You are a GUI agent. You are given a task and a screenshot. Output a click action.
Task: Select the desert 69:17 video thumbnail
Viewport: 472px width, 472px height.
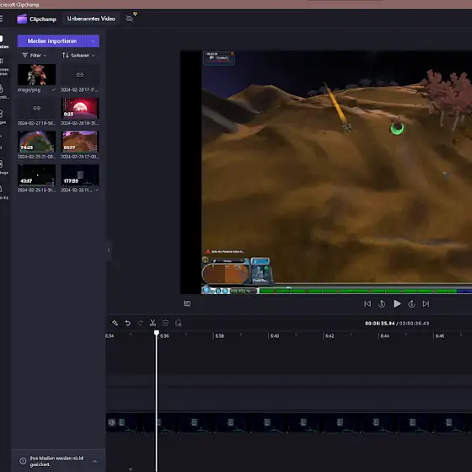[x=80, y=142]
